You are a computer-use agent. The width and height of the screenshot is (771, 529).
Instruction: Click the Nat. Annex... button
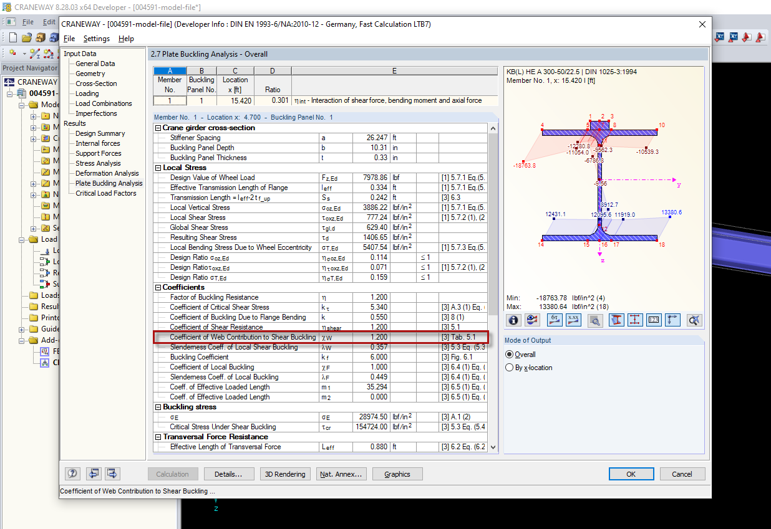(x=341, y=474)
